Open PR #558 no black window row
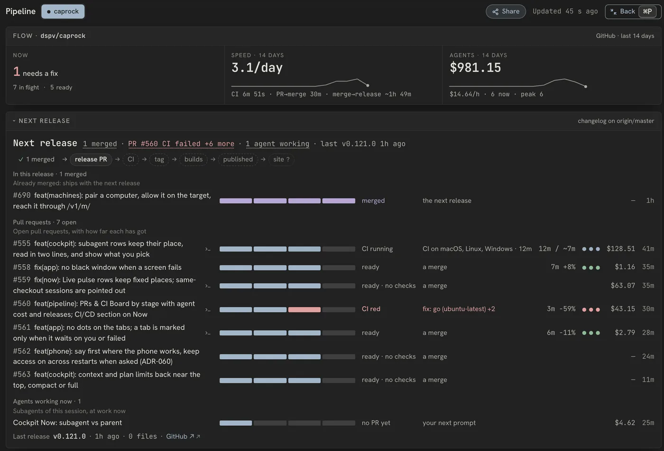 pyautogui.click(x=333, y=267)
